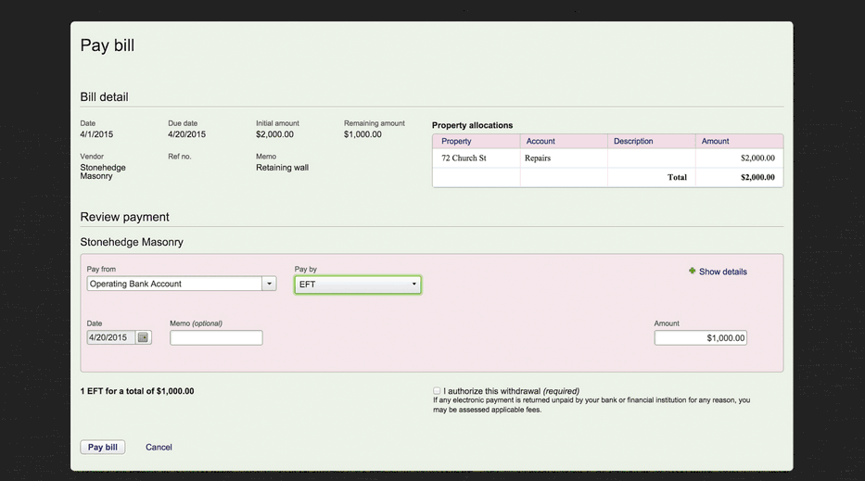Viewport: 865px width, 481px height.
Task: Open the Pay from account dropdown arrow
Action: [269, 284]
